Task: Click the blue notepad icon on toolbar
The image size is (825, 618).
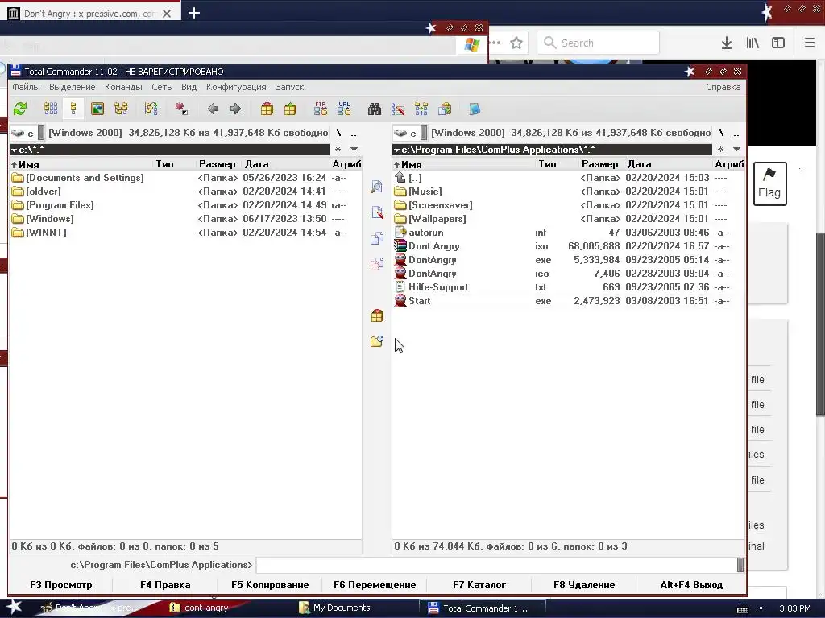Action: tap(475, 109)
